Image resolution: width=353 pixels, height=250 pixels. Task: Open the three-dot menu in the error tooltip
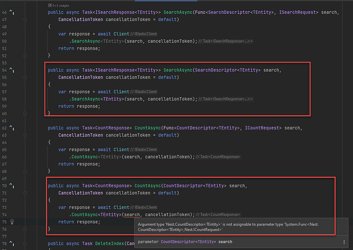tap(344, 242)
